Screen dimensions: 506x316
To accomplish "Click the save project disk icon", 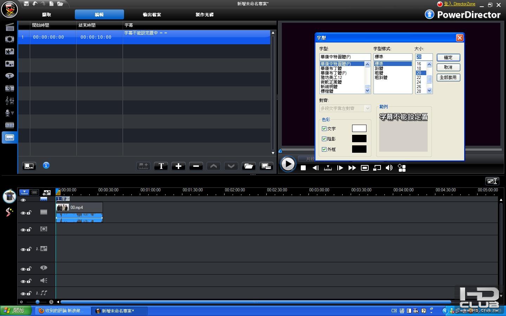I will tap(26, 4).
